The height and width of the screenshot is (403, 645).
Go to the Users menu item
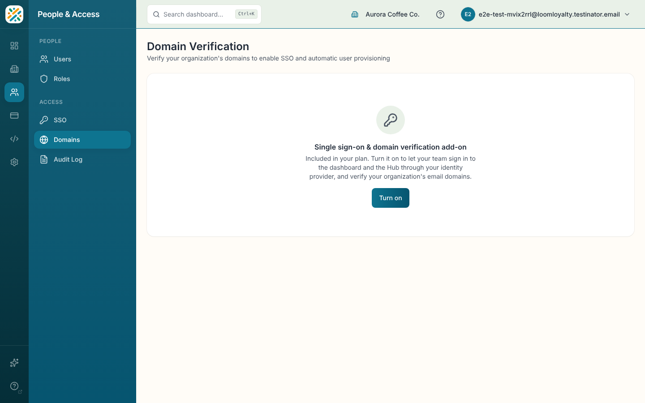[82, 59]
